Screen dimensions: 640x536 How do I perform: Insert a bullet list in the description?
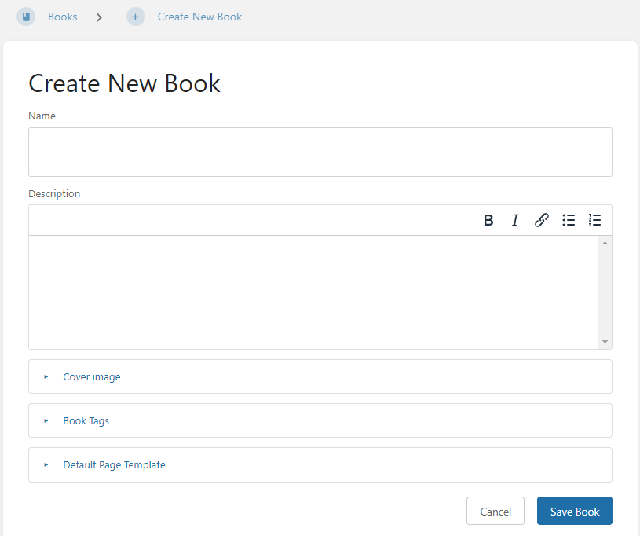pyautogui.click(x=569, y=220)
